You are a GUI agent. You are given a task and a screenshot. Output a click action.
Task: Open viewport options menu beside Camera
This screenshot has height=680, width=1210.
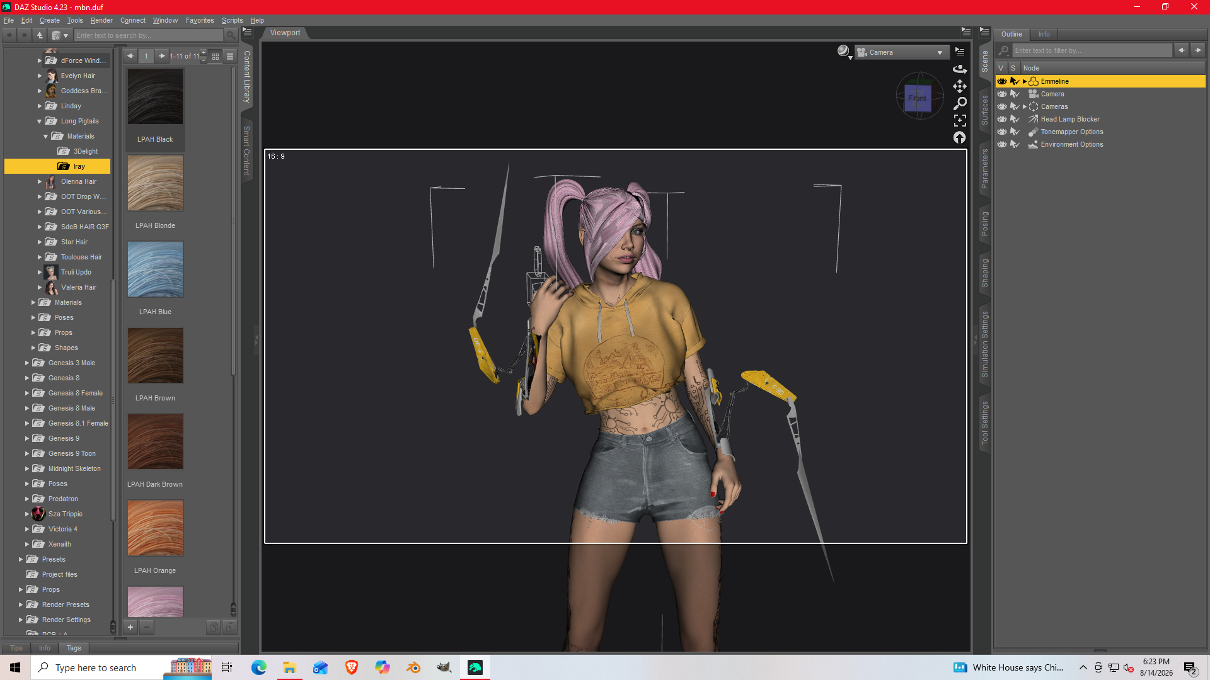coord(960,52)
